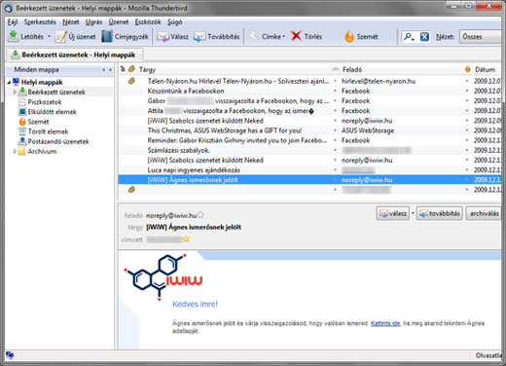
Task: Open the Üzenet menu
Action: pos(119,22)
